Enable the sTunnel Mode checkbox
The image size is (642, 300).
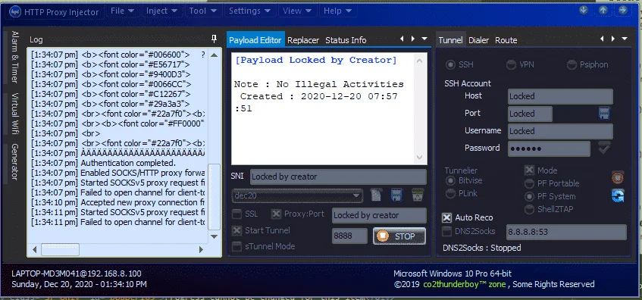point(236,246)
